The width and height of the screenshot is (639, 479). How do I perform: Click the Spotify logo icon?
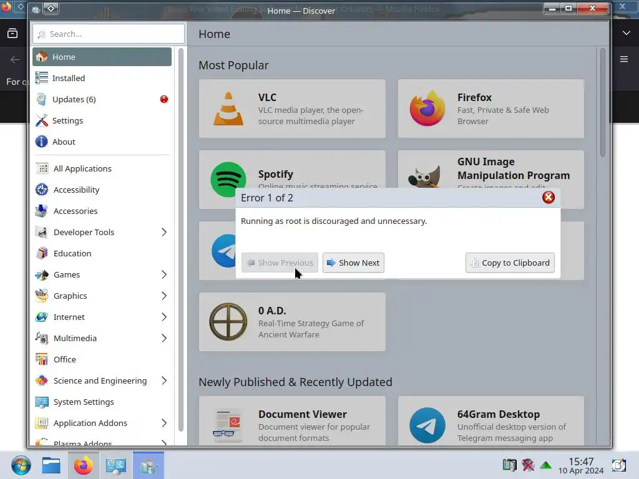pos(228,179)
